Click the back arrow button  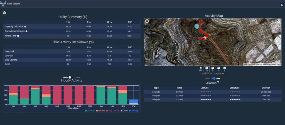coord(4,13)
